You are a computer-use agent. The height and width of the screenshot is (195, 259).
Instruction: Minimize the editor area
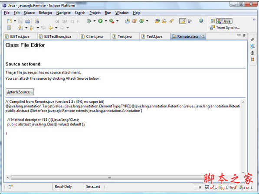click(239, 35)
